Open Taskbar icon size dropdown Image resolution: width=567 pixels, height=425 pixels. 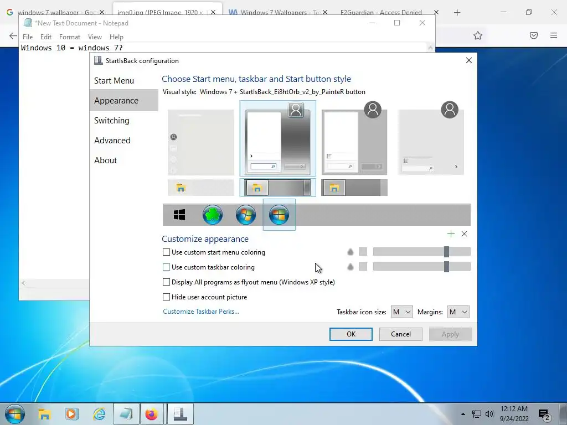pos(402,312)
